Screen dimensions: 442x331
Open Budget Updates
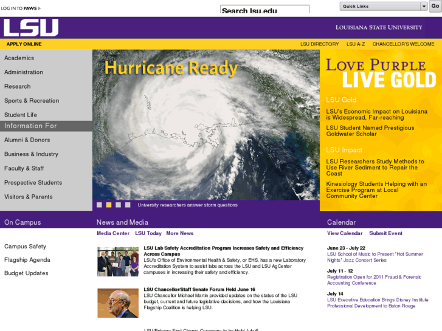(26, 273)
